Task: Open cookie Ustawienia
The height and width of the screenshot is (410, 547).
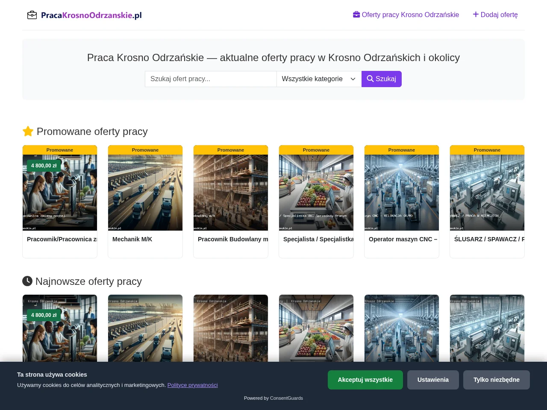Action: pyautogui.click(x=433, y=380)
